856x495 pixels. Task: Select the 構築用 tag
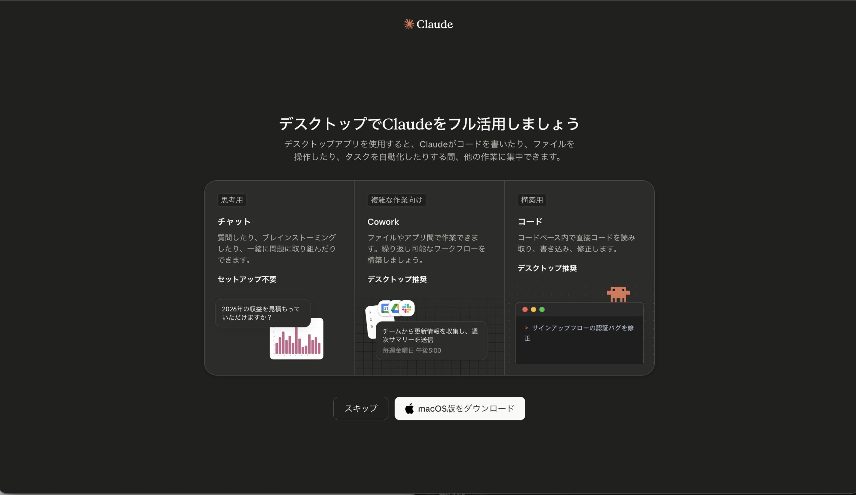coord(532,200)
